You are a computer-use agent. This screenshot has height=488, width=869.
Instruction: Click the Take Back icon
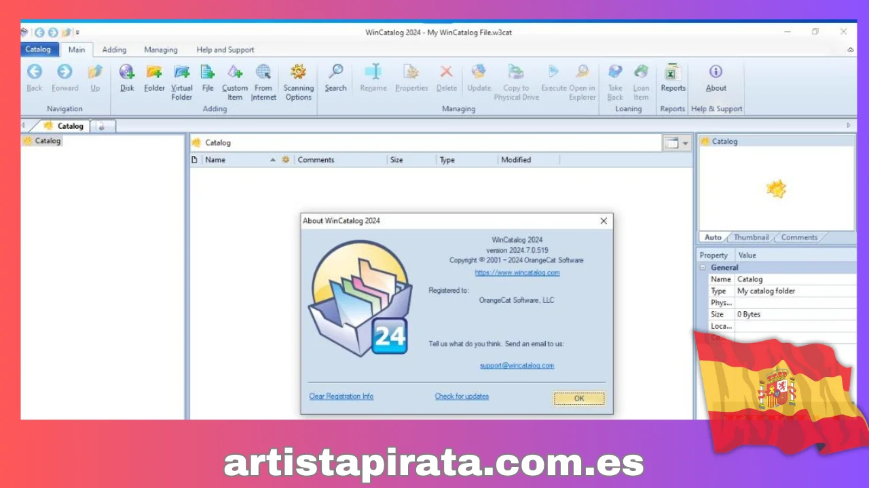click(615, 82)
